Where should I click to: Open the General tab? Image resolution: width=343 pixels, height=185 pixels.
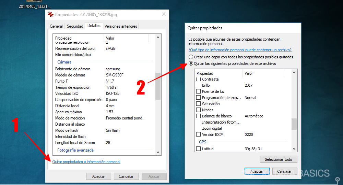pyautogui.click(x=56, y=26)
